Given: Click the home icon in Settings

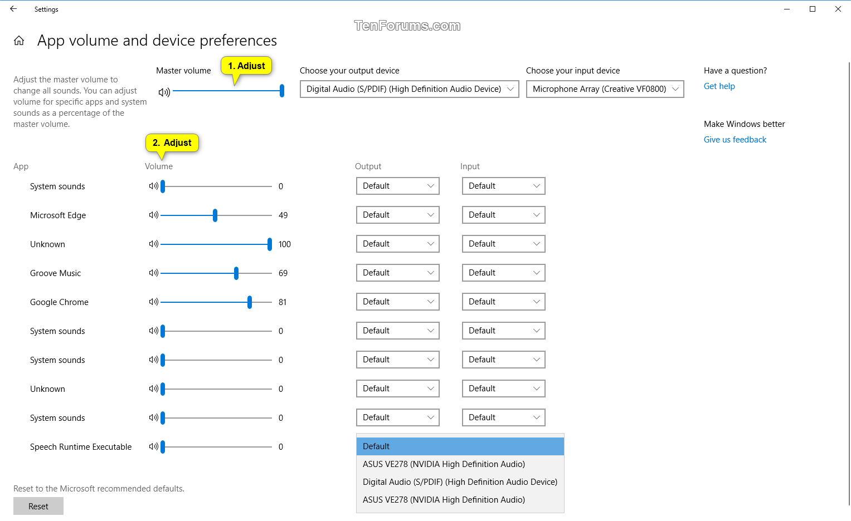Looking at the screenshot, I should click(18, 40).
